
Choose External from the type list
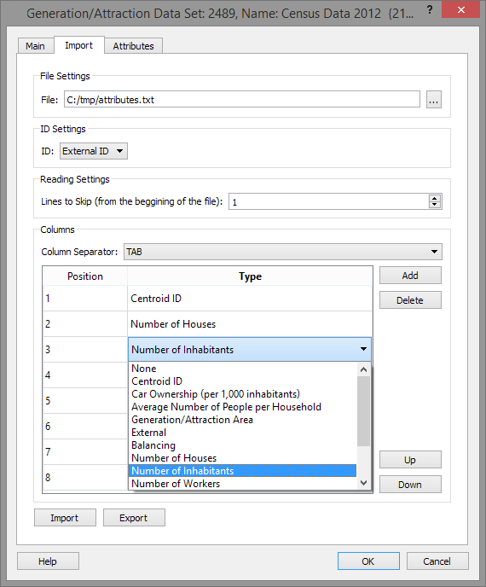pyautogui.click(x=242, y=433)
